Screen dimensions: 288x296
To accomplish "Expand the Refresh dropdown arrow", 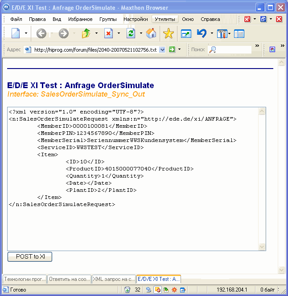I will (x=141, y=33).
